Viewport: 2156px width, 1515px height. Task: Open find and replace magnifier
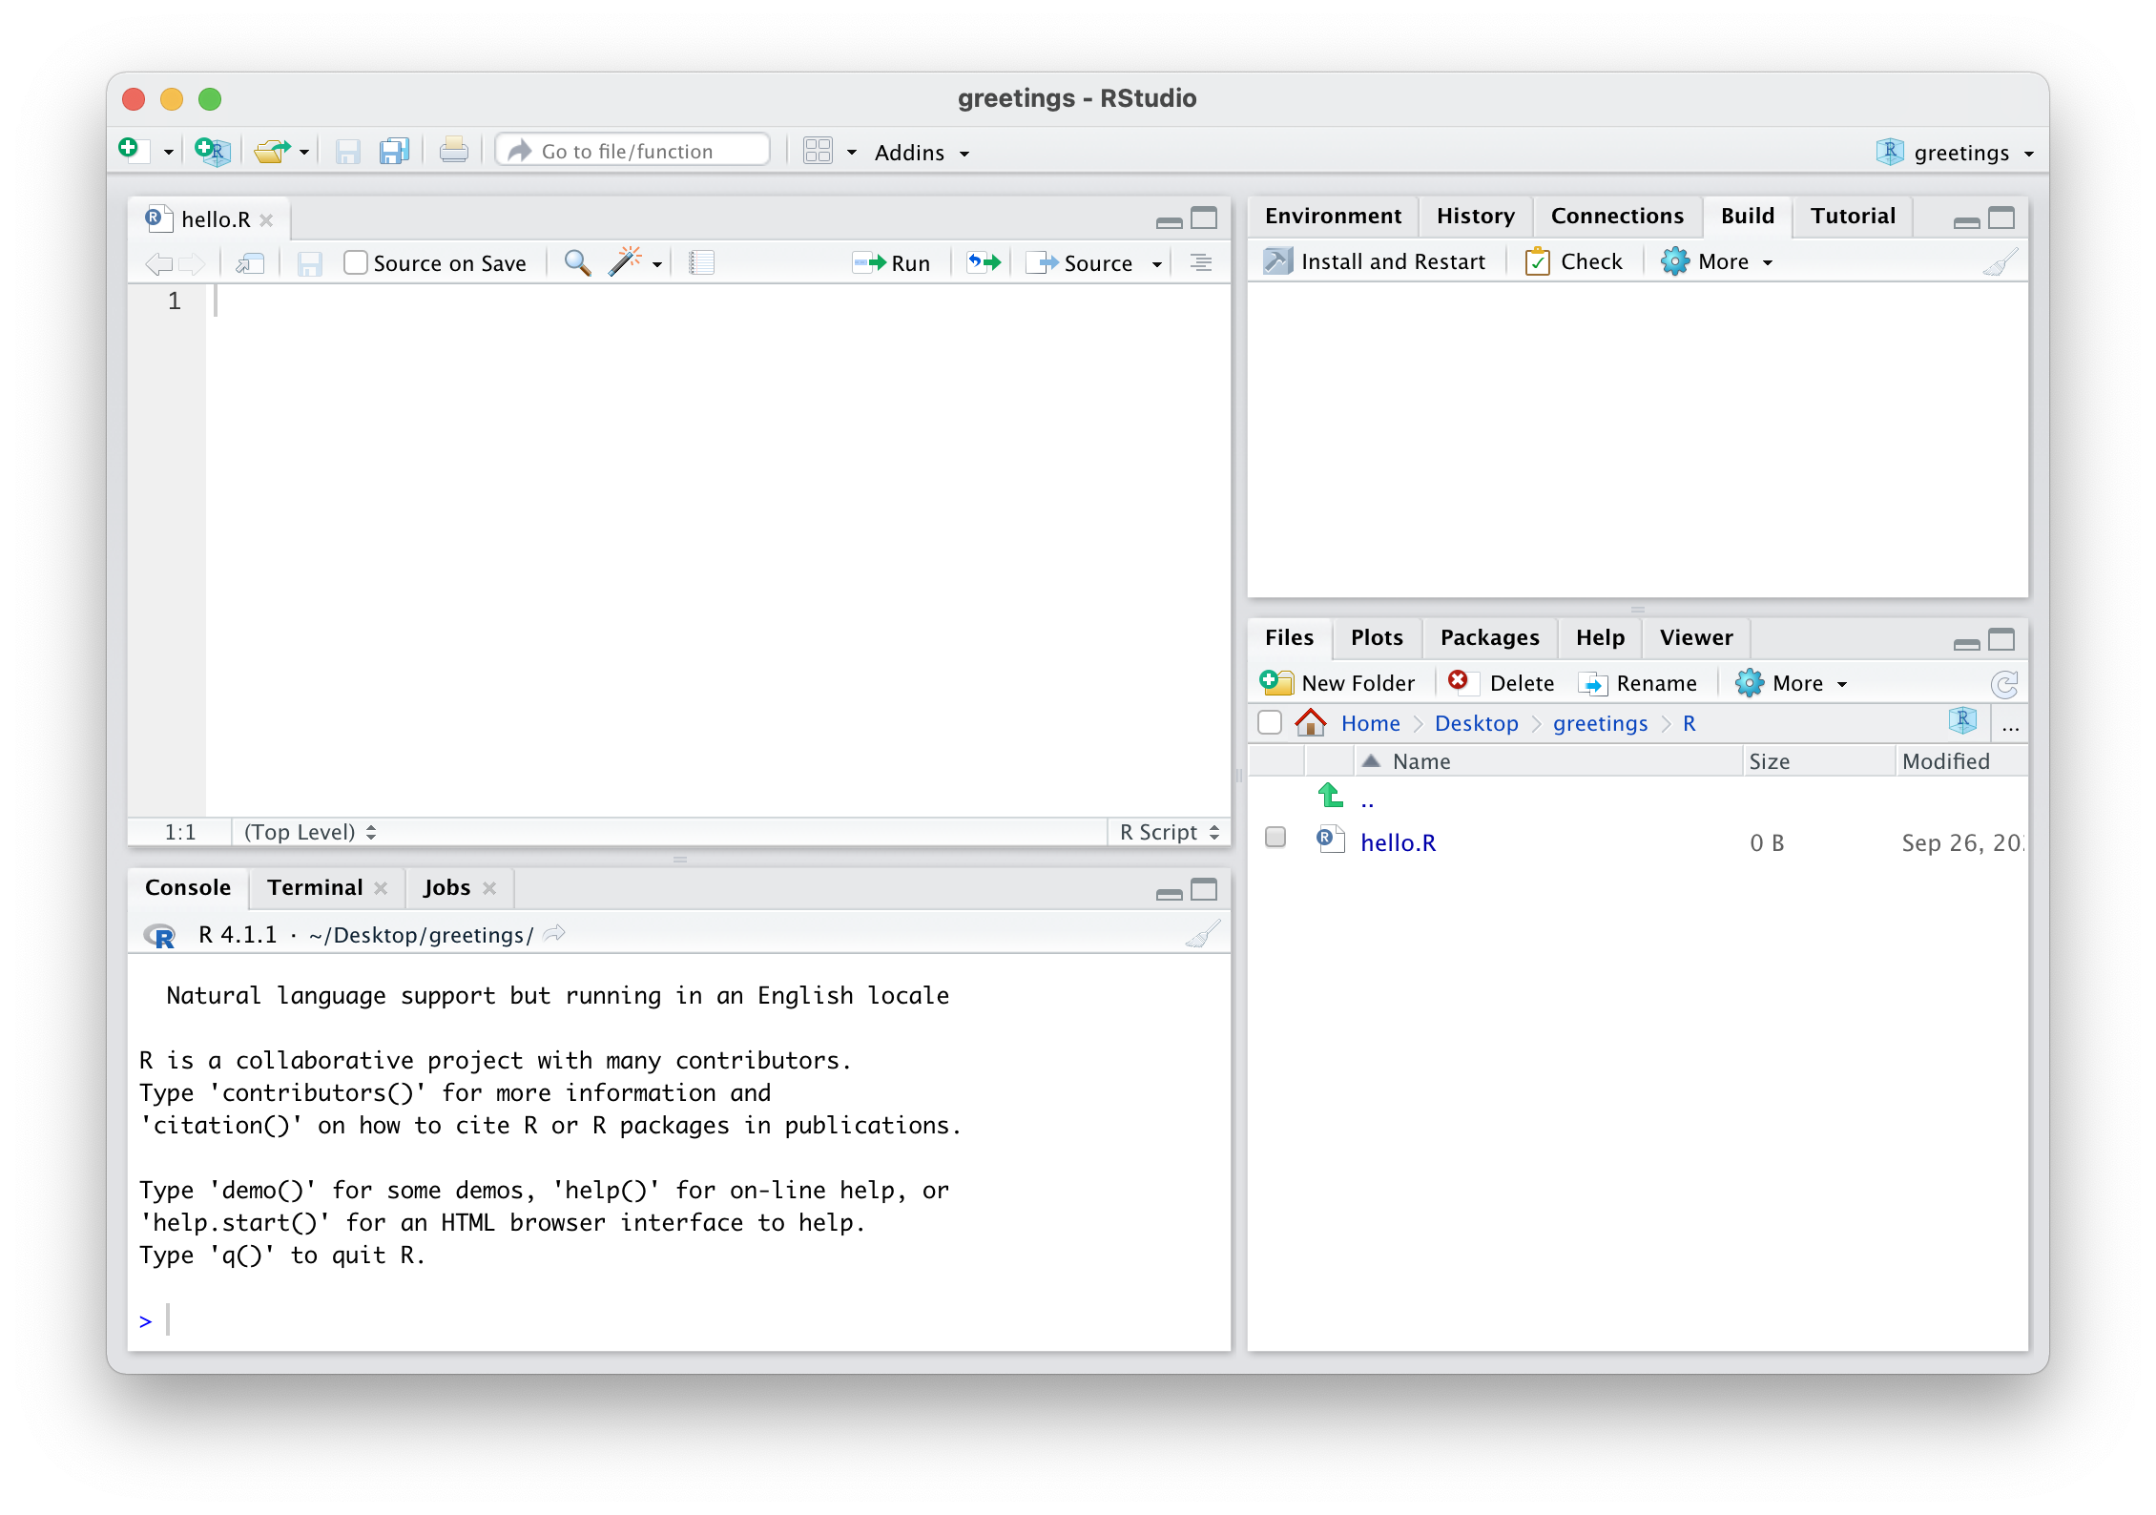577,262
